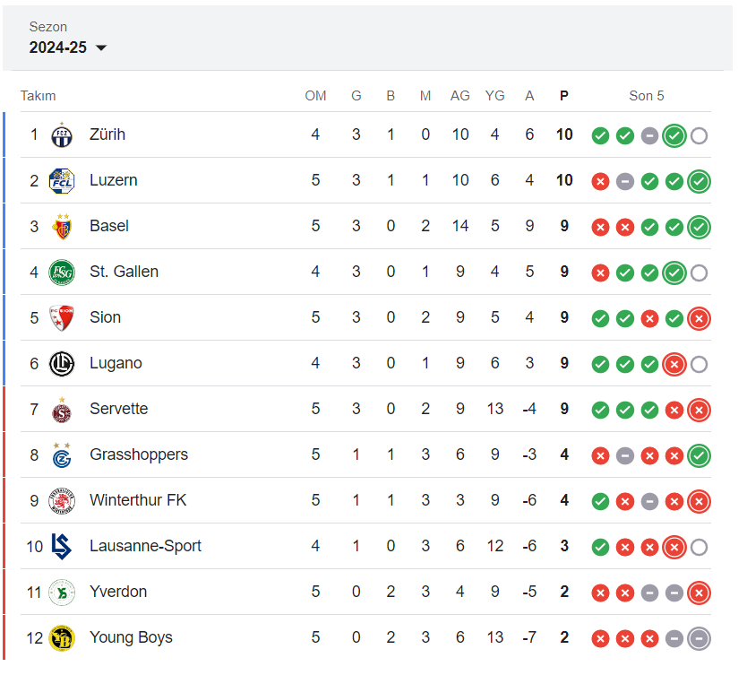Screen dimensions: 747x675
Task: Click Young Boys' latest draw indicator
Action: (x=699, y=639)
